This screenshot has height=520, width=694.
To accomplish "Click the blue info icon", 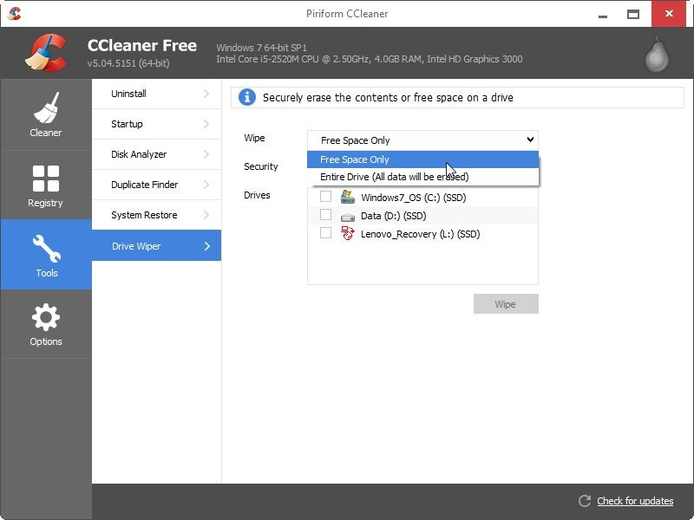I will coord(247,97).
